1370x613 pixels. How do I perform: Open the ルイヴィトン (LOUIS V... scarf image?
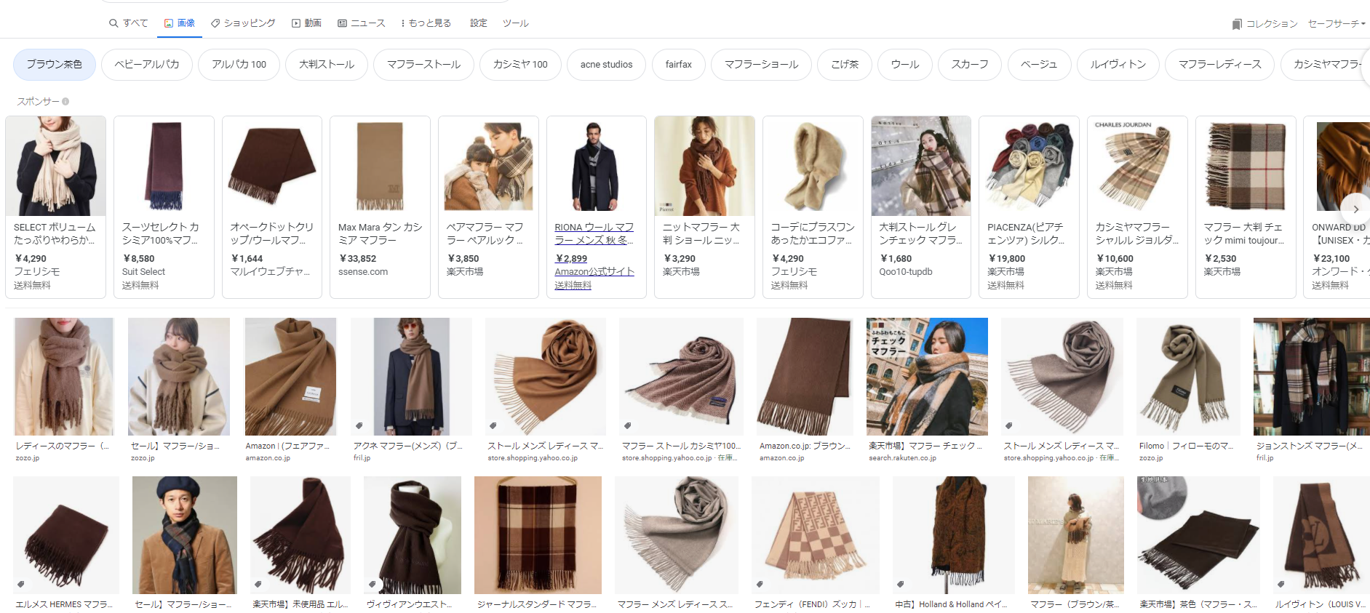coord(1321,535)
